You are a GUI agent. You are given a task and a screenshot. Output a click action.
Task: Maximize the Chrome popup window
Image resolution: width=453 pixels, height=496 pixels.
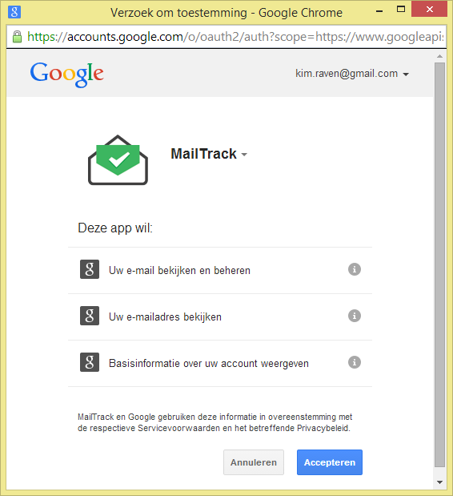pos(401,9)
